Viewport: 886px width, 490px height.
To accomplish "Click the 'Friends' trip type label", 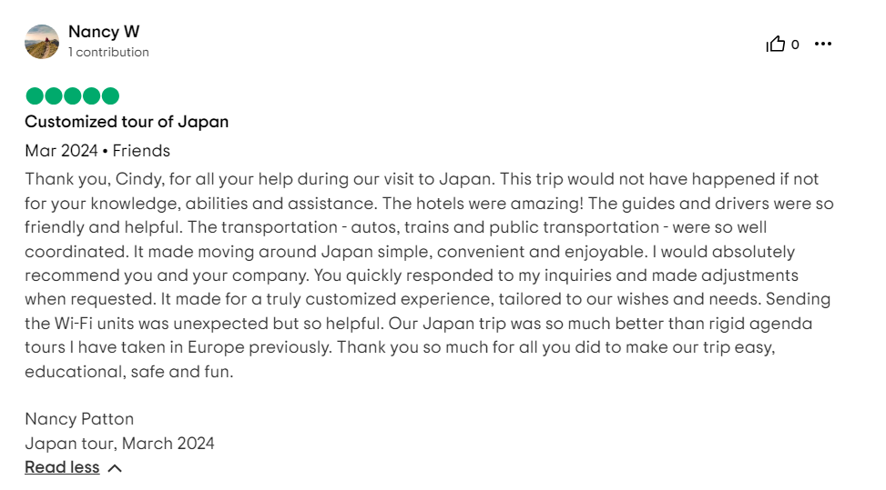I will (x=141, y=151).
